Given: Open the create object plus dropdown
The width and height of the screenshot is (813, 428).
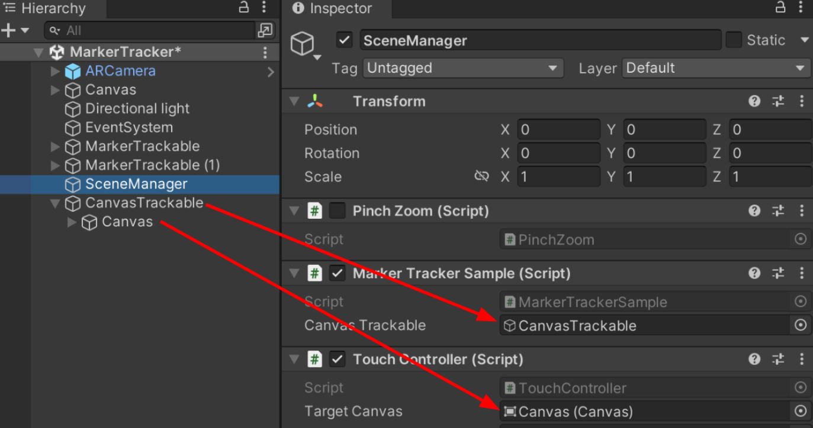Looking at the screenshot, I should tap(16, 30).
